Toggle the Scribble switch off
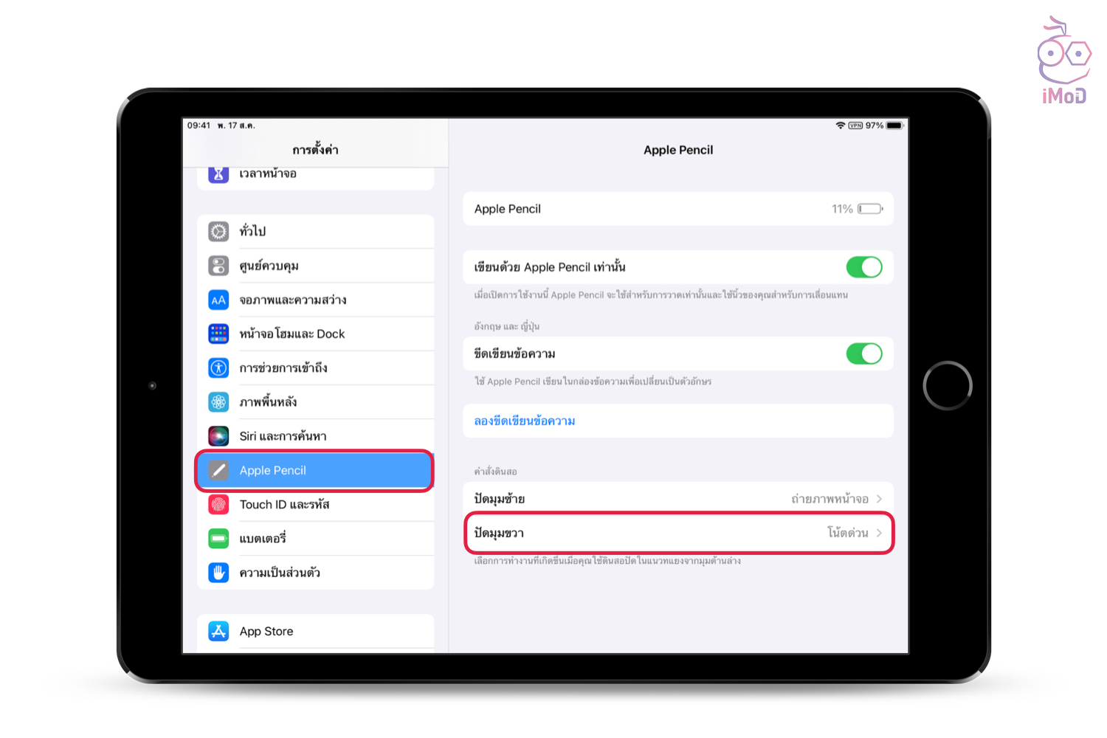Viewport: 1107px width, 738px height. click(x=864, y=354)
